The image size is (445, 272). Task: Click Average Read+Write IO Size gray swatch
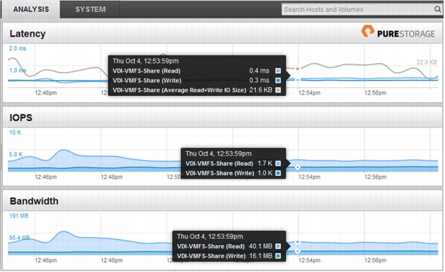[278, 90]
